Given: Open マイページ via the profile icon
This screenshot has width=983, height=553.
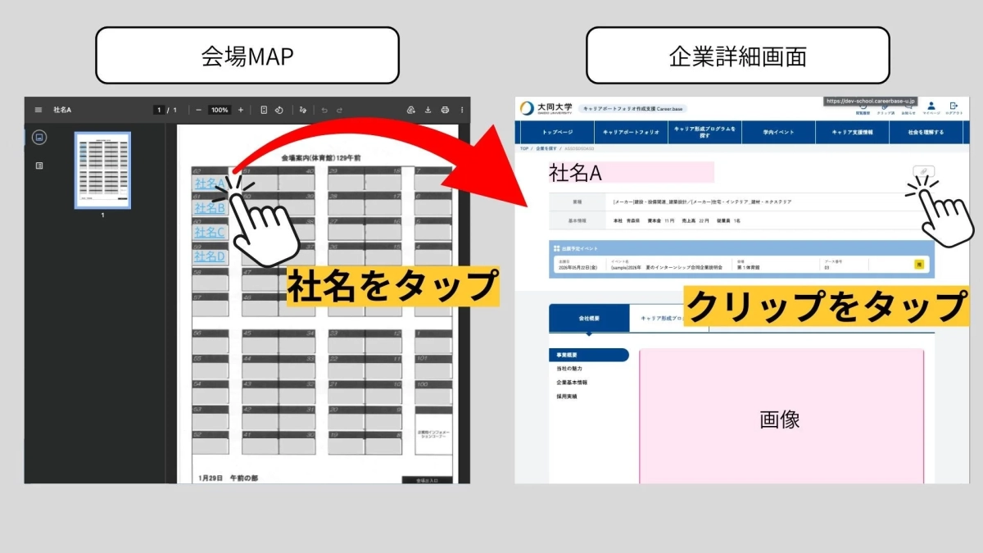Looking at the screenshot, I should point(931,105).
